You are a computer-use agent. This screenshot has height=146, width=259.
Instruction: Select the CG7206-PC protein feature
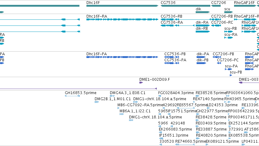point(219,63)
